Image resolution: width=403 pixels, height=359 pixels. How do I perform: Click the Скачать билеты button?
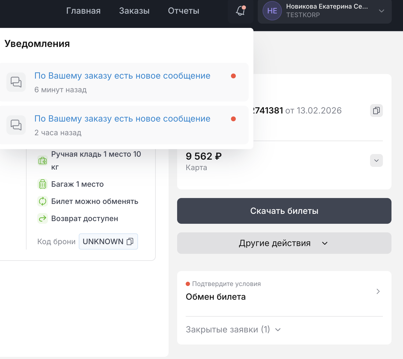tap(284, 211)
